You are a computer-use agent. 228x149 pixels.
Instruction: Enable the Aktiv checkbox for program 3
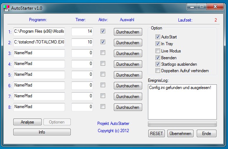(x=103, y=53)
